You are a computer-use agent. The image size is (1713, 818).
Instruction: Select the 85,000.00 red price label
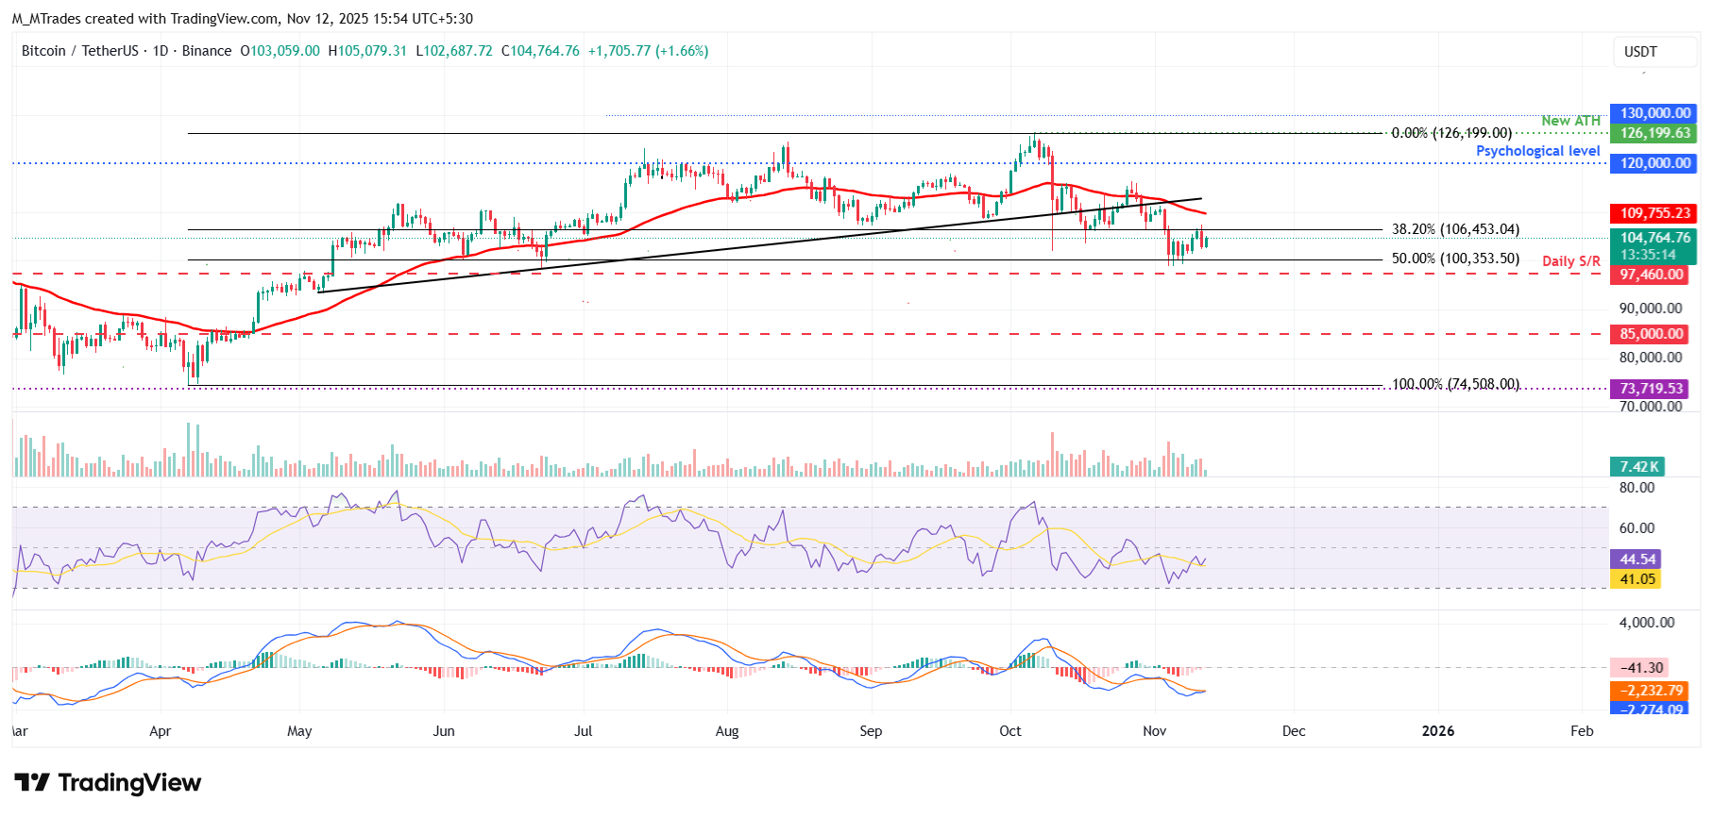coord(1651,334)
